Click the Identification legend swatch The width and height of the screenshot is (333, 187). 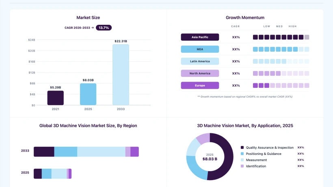coord(242,166)
